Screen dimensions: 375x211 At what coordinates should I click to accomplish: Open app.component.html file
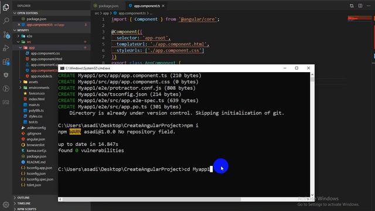(x=46, y=59)
